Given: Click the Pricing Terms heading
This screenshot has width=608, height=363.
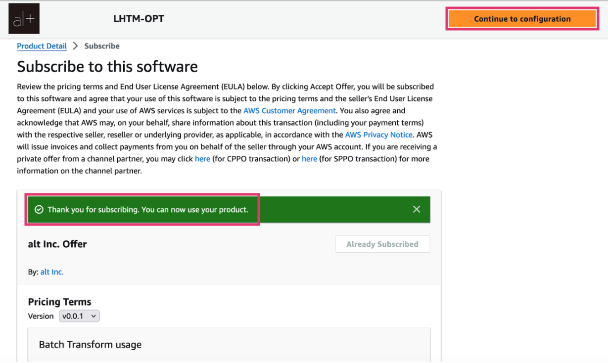Looking at the screenshot, I should pyautogui.click(x=59, y=302).
